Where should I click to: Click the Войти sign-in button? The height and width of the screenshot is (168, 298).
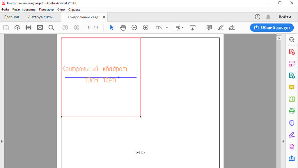(x=285, y=17)
